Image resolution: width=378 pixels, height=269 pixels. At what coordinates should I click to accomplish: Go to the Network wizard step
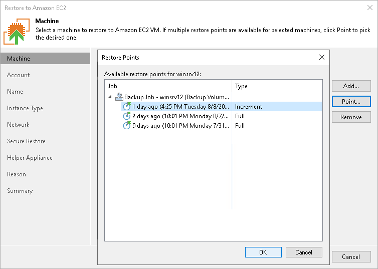[x=18, y=125]
